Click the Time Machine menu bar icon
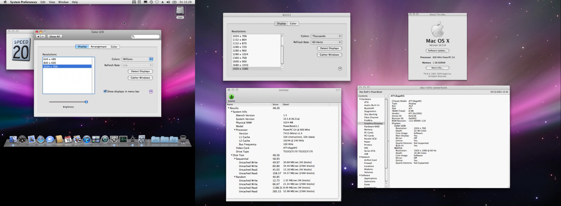This screenshot has height=206, width=561. click(151, 2)
